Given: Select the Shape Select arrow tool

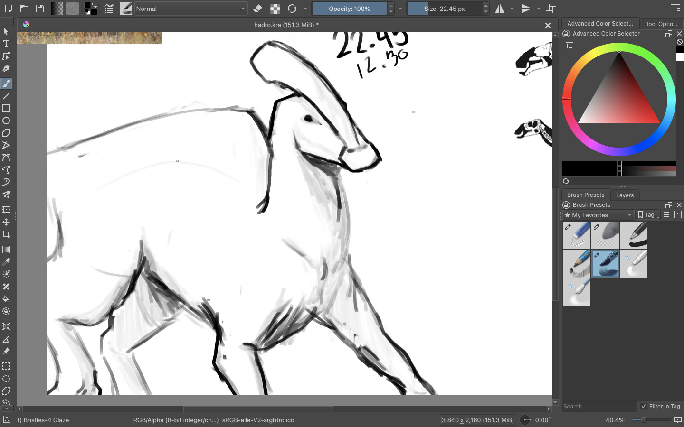Looking at the screenshot, I should 6,31.
